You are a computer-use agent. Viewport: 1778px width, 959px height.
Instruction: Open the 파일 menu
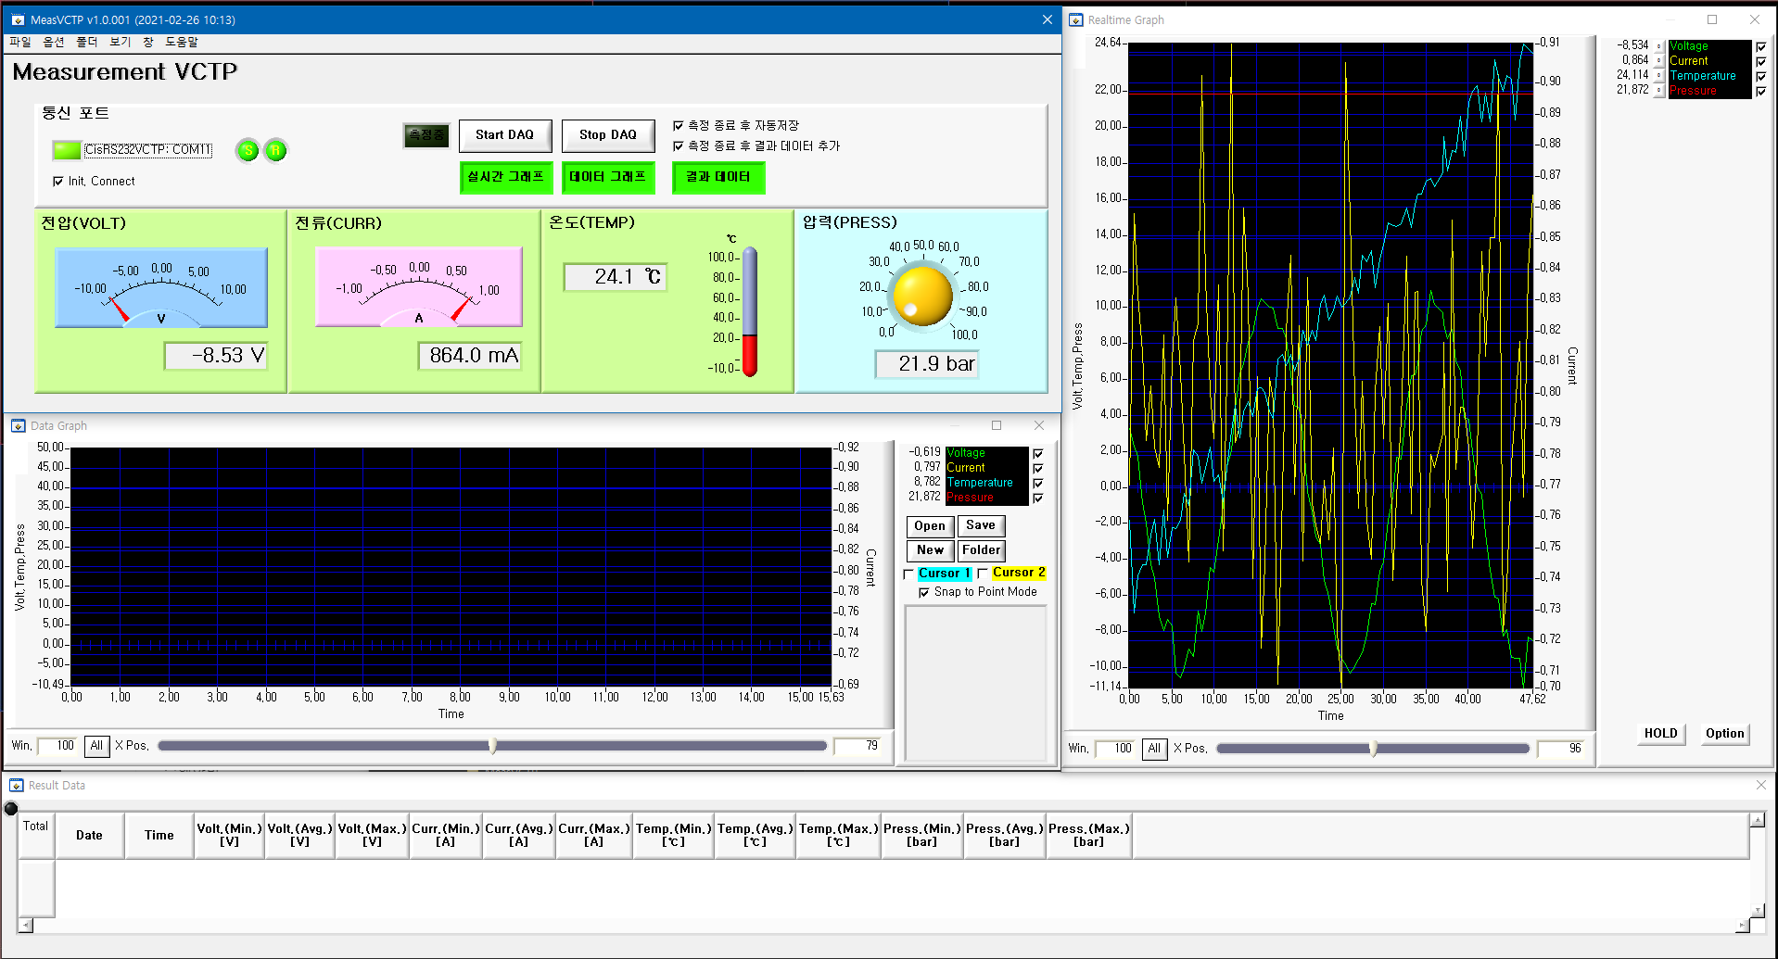19,42
